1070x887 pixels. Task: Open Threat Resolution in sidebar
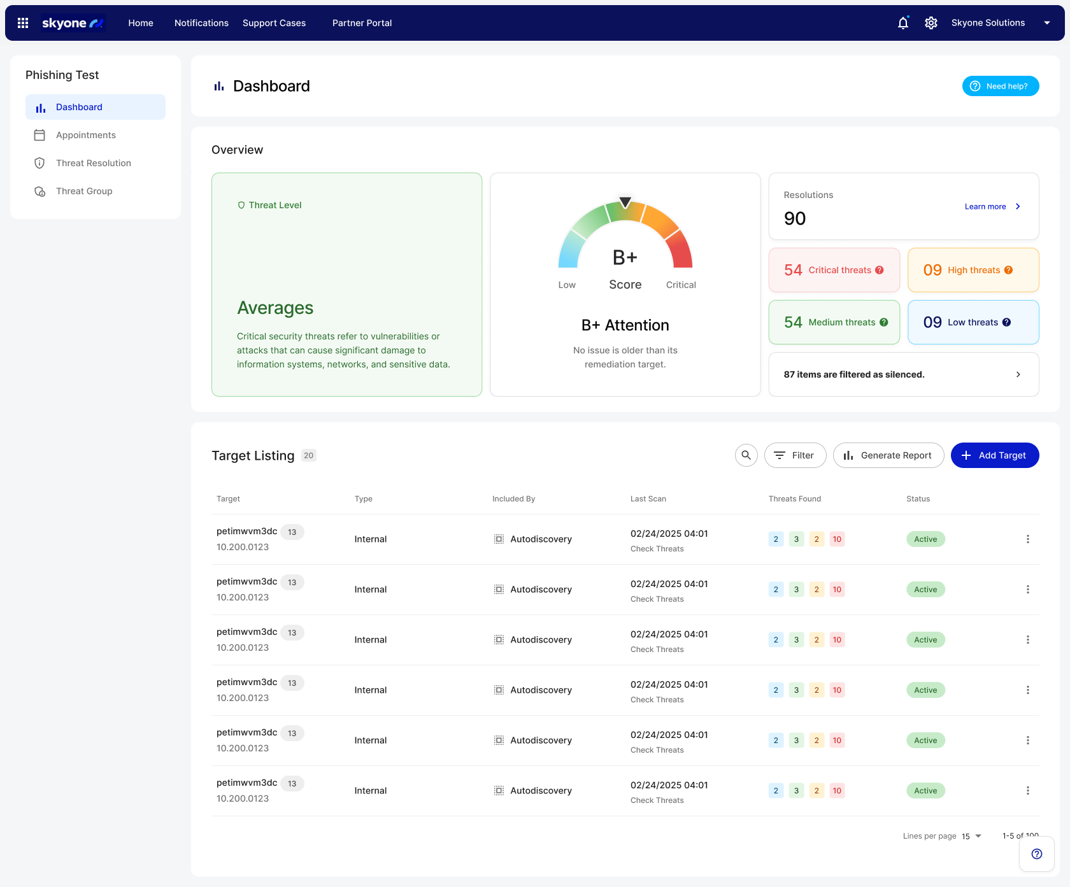click(94, 163)
